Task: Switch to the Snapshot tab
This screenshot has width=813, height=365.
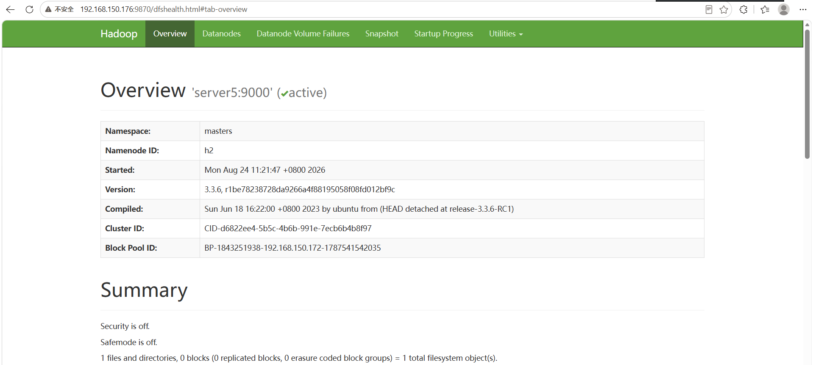Action: click(382, 34)
